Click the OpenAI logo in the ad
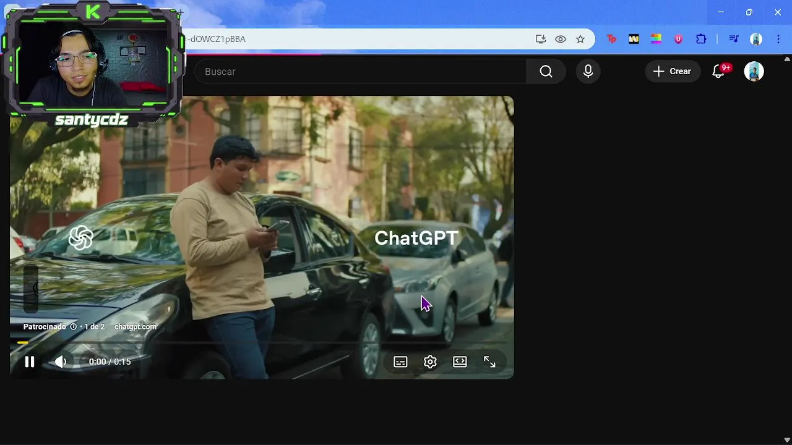 pyautogui.click(x=81, y=238)
